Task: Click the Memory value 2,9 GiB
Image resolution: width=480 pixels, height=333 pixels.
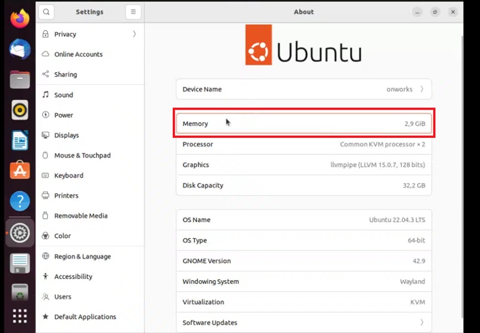Action: point(415,123)
